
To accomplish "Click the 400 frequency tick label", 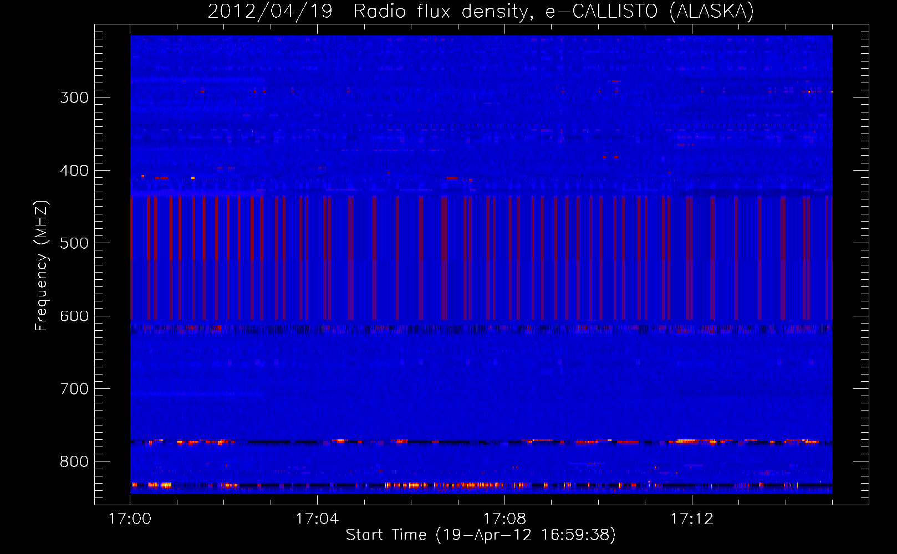I will [x=74, y=171].
